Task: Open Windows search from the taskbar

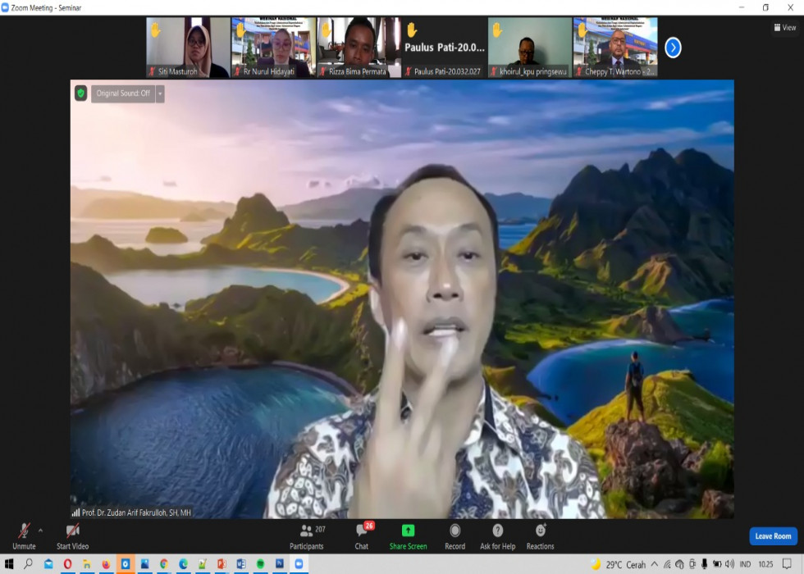Action: click(x=28, y=564)
